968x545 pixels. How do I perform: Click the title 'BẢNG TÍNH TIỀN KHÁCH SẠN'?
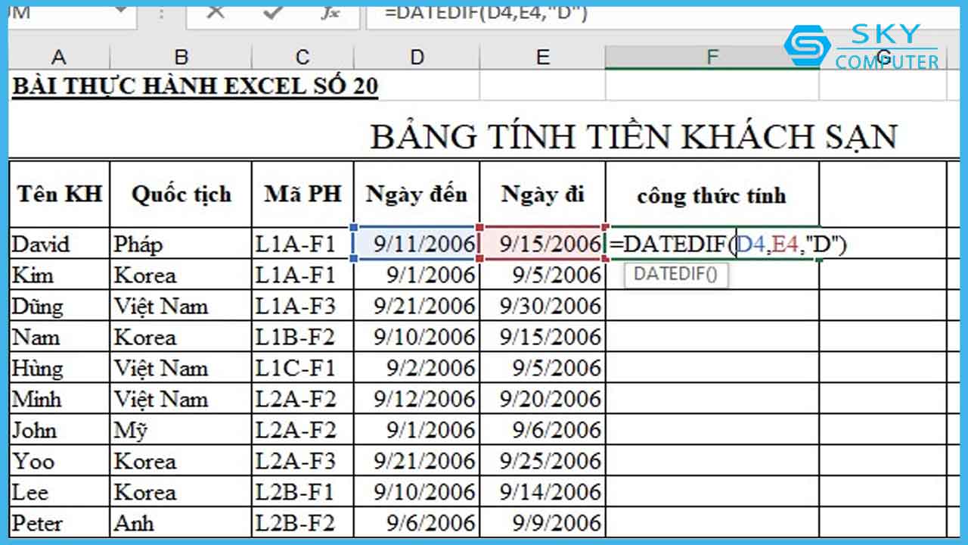pos(633,137)
